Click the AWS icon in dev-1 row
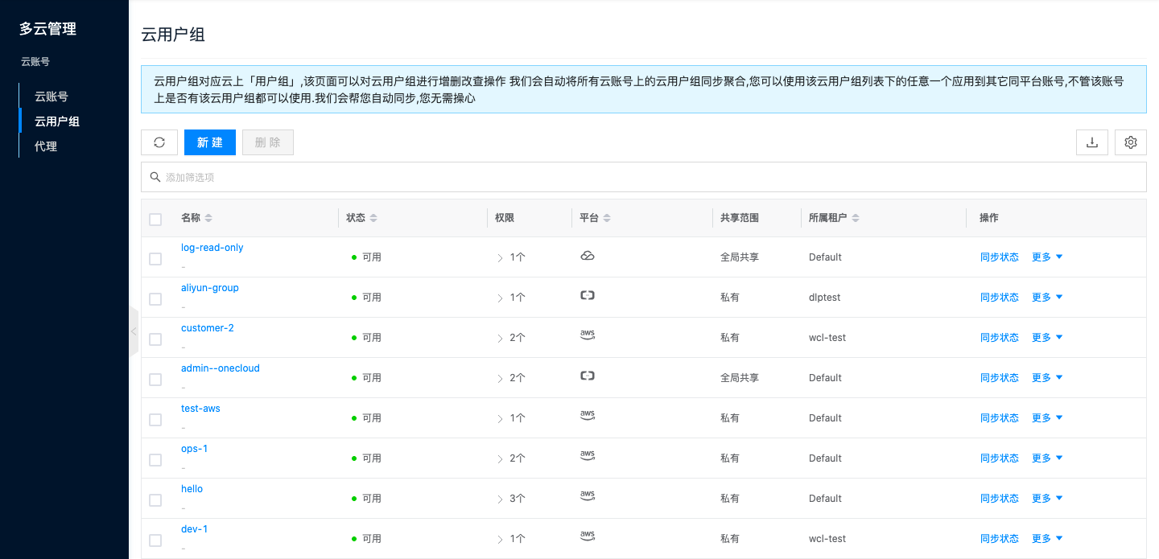The height and width of the screenshot is (559, 1159). click(x=588, y=537)
